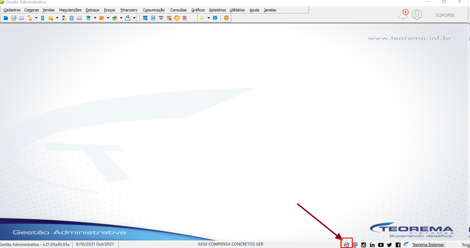Open the blue calendar grid icon
This screenshot has width=470, height=248.
(x=145, y=18)
